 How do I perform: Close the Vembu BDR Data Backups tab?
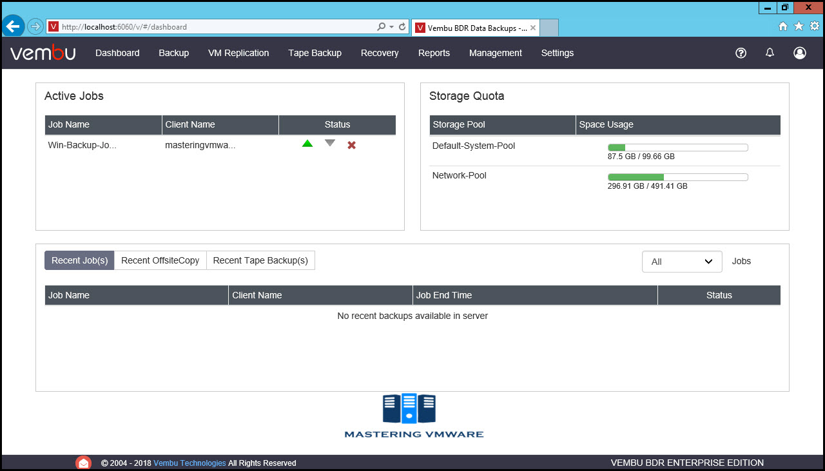(x=533, y=28)
